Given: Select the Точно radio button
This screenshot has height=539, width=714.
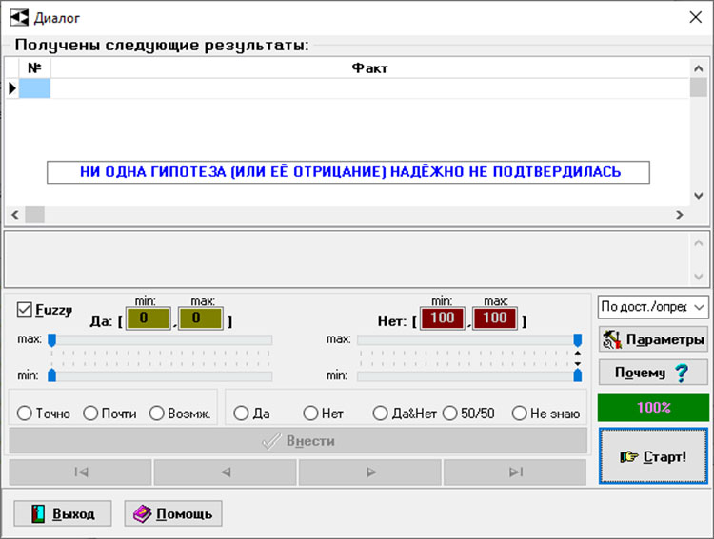Looking at the screenshot, I should click(x=25, y=414).
